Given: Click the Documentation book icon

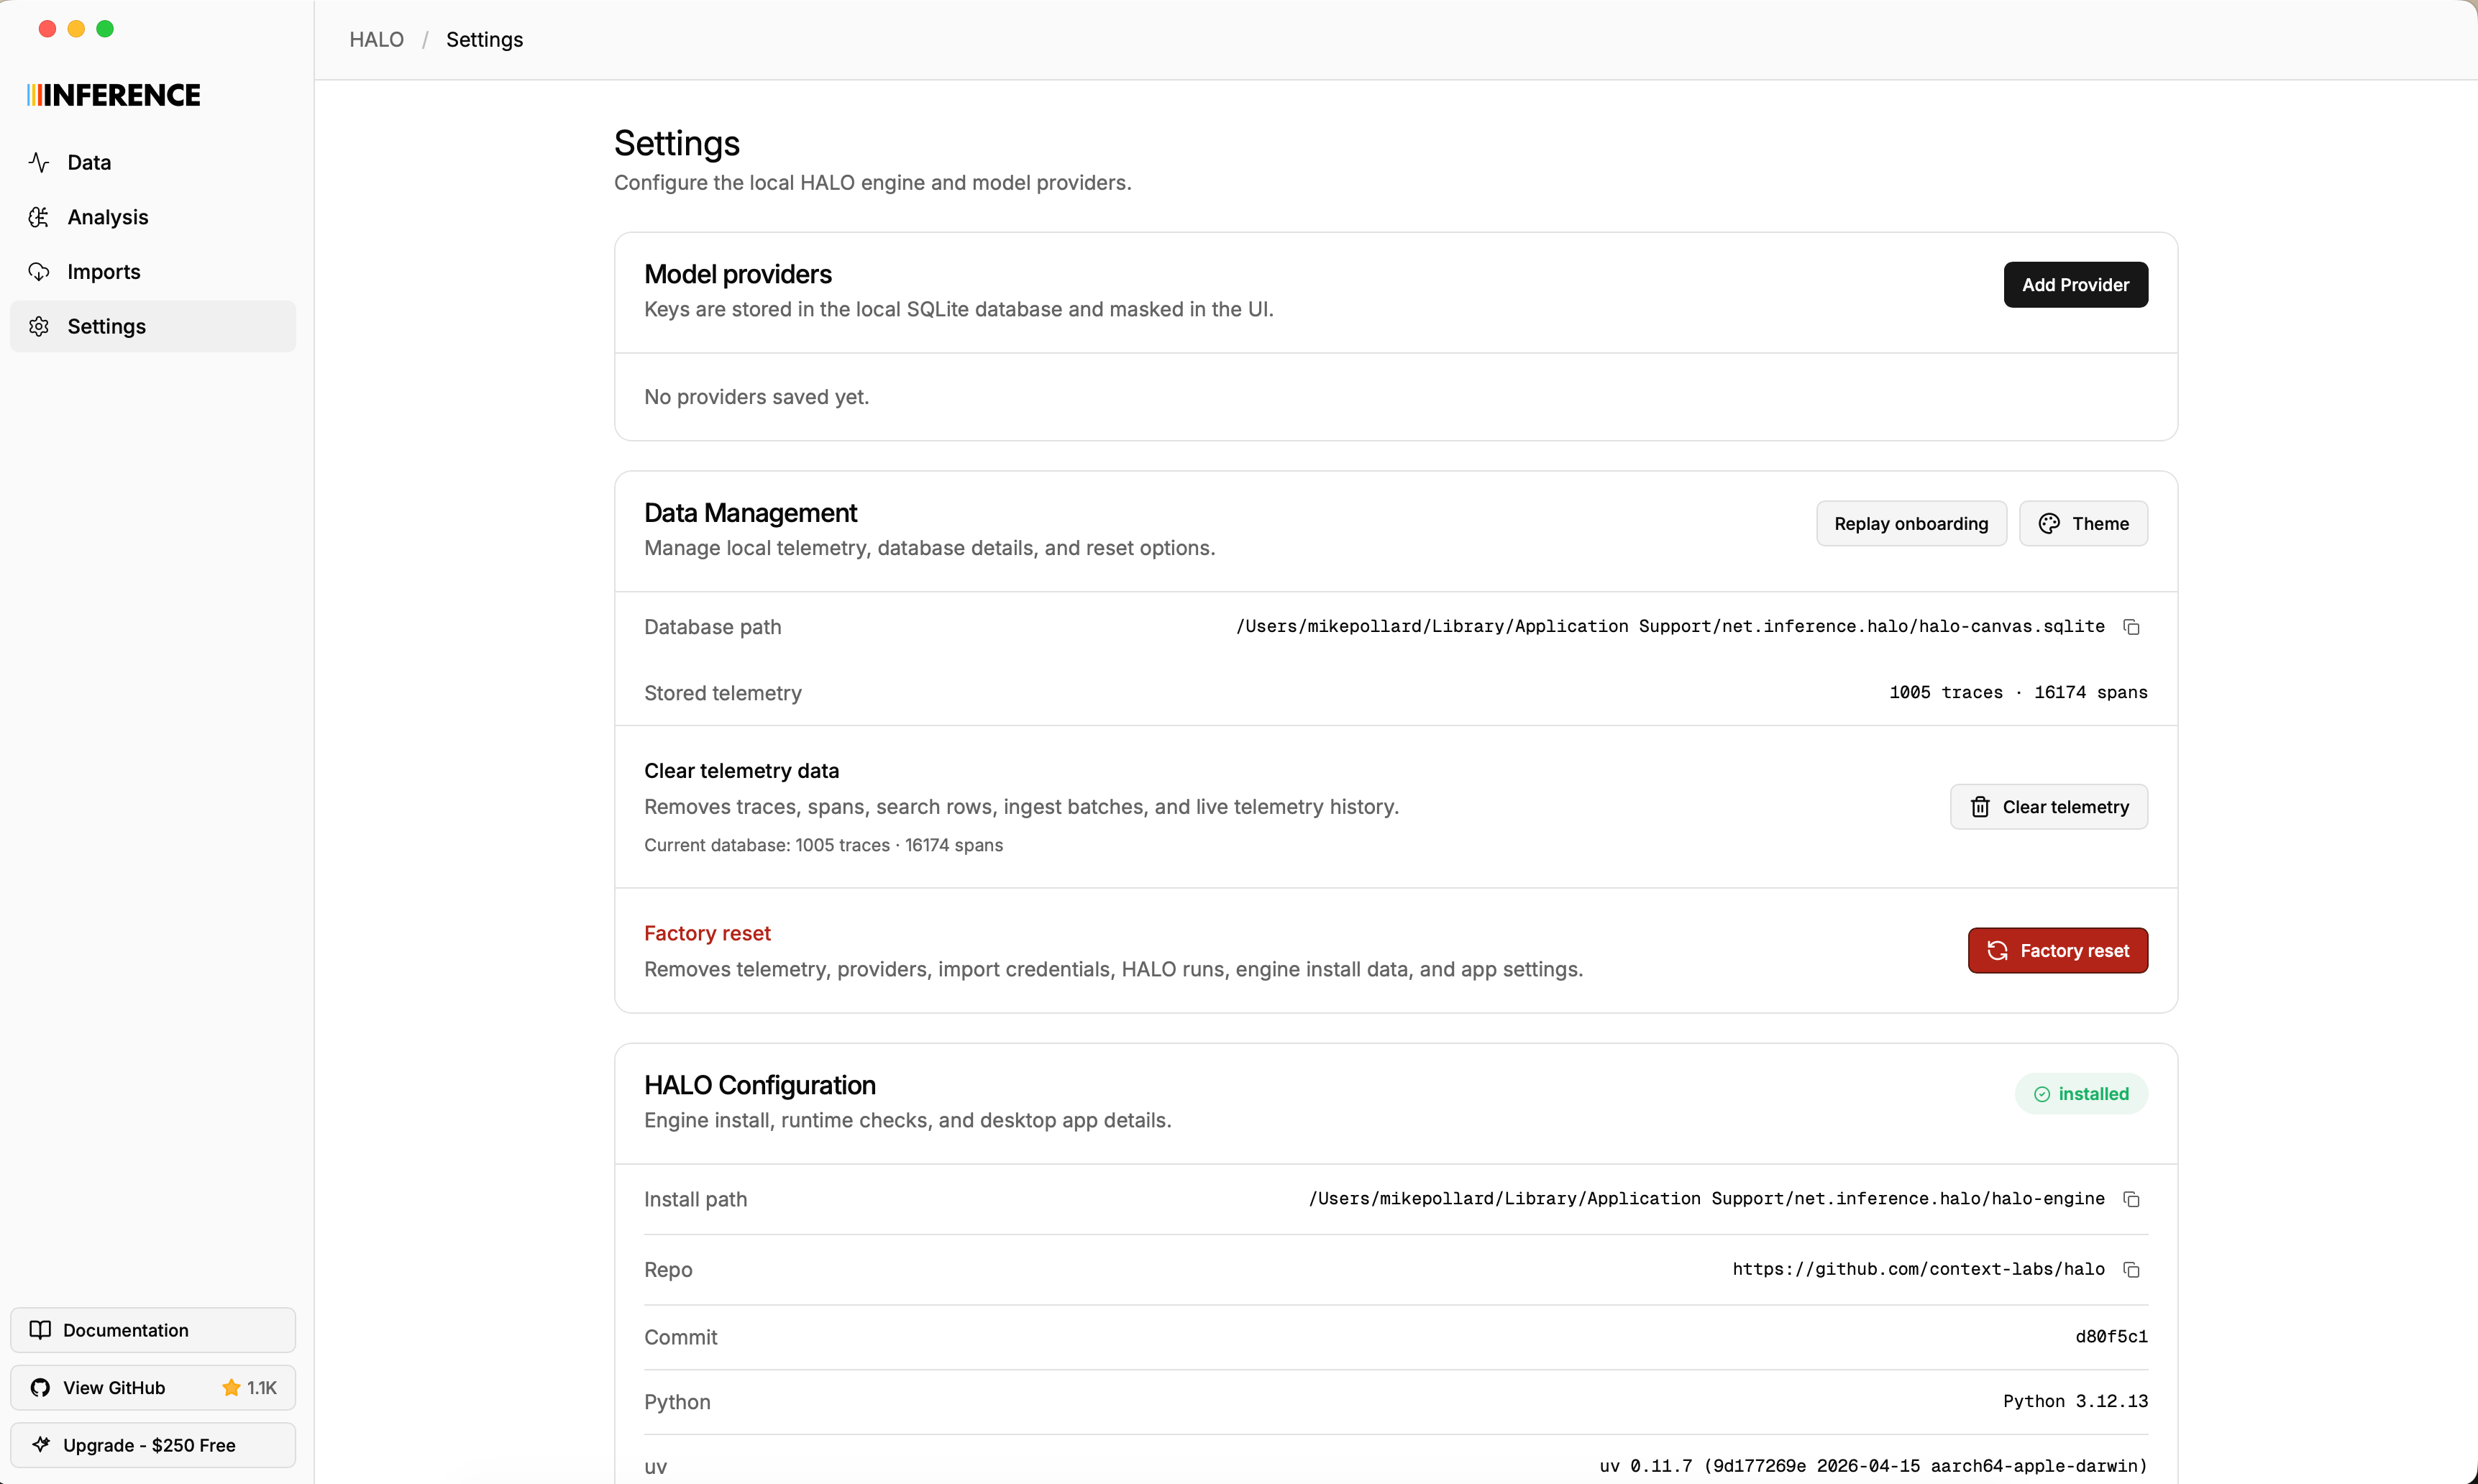Looking at the screenshot, I should pyautogui.click(x=40, y=1330).
